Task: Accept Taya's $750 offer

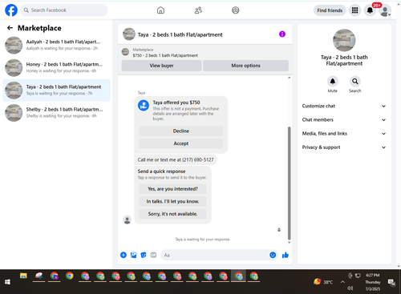Action: pyautogui.click(x=181, y=143)
